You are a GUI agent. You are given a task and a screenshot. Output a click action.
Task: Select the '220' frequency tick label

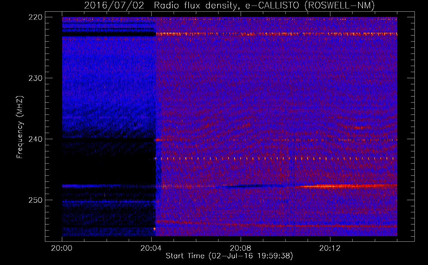tap(35, 17)
